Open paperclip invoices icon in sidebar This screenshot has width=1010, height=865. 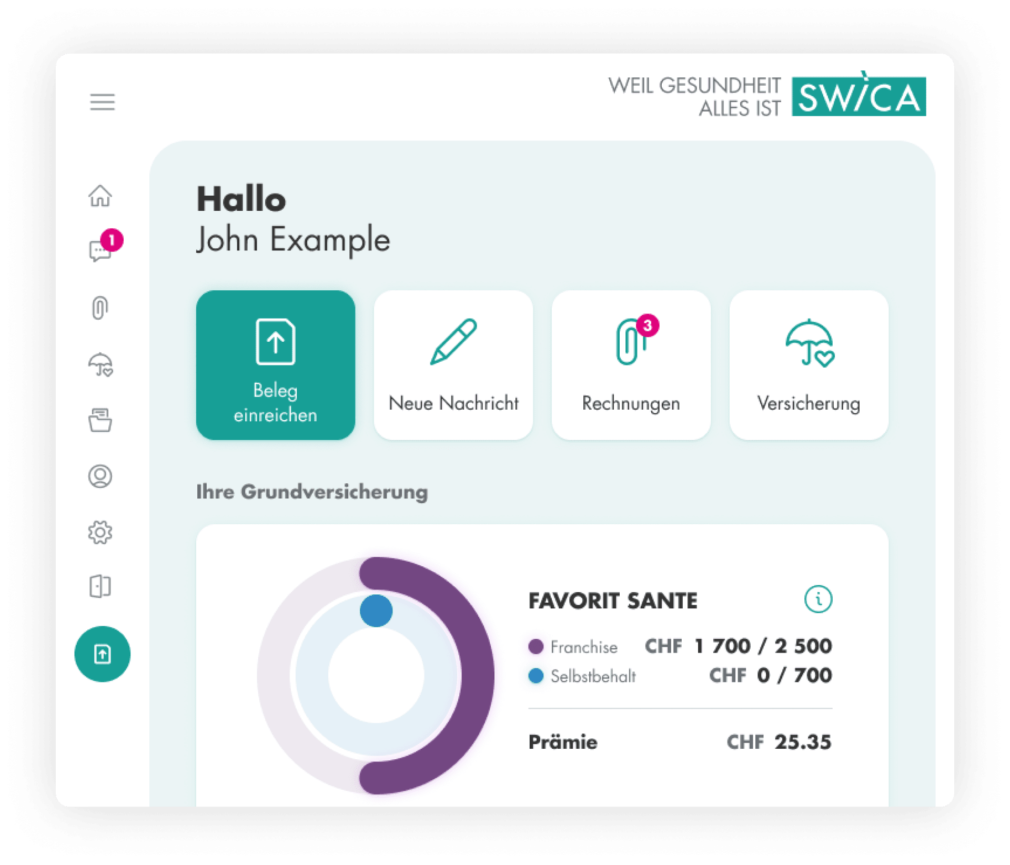click(100, 308)
